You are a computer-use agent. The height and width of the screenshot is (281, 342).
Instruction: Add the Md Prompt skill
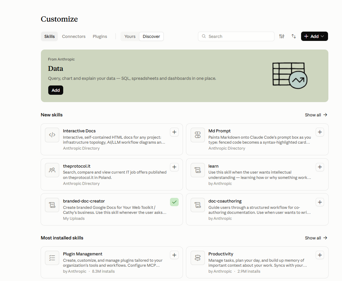coord(320,132)
